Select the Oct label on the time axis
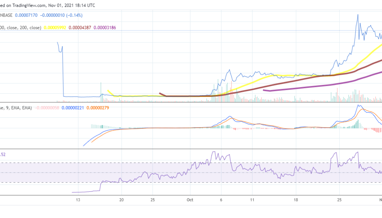Image resolution: width=382 pixels, height=218 pixels. click(190, 200)
